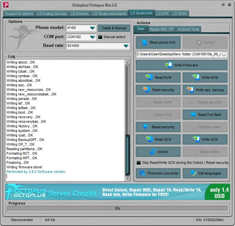Click the browse firmware file button

(x=224, y=54)
